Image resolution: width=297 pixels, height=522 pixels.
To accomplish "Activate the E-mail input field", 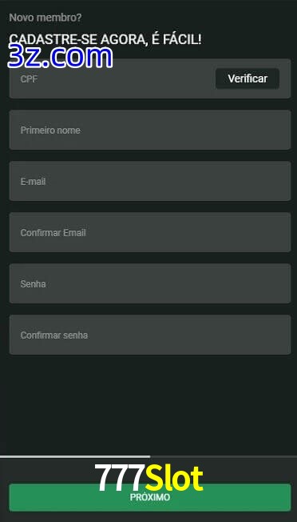I will pos(150,181).
